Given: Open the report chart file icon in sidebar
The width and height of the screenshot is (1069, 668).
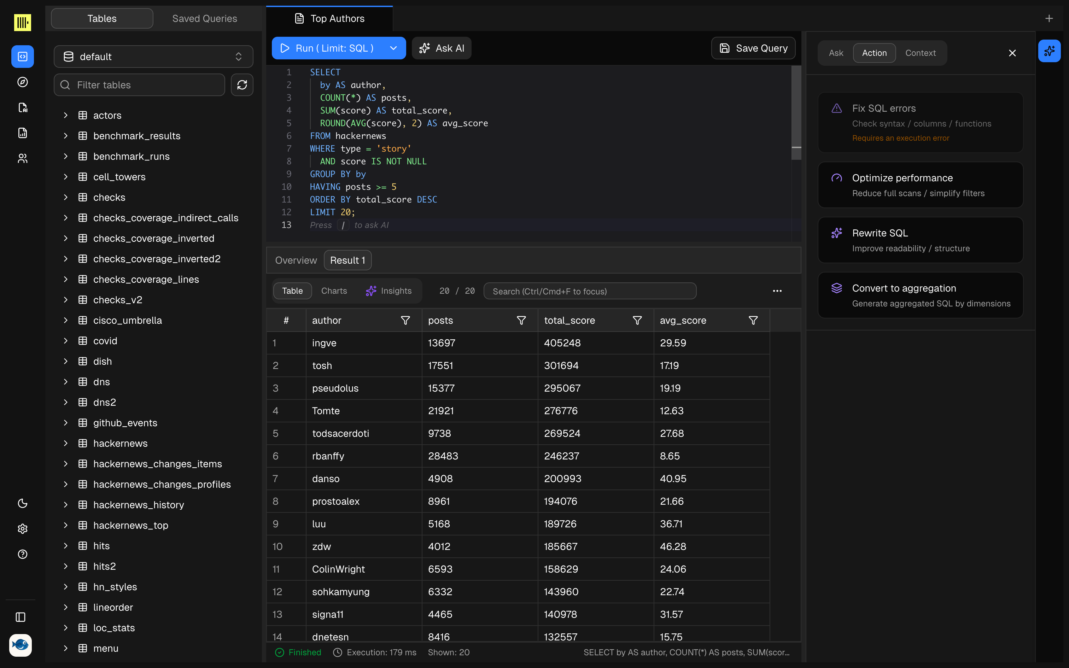Looking at the screenshot, I should (x=23, y=133).
